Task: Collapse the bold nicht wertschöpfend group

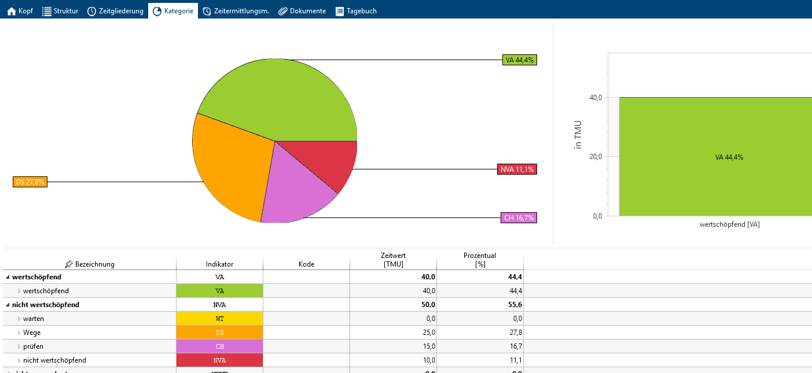Action: pyautogui.click(x=8, y=305)
